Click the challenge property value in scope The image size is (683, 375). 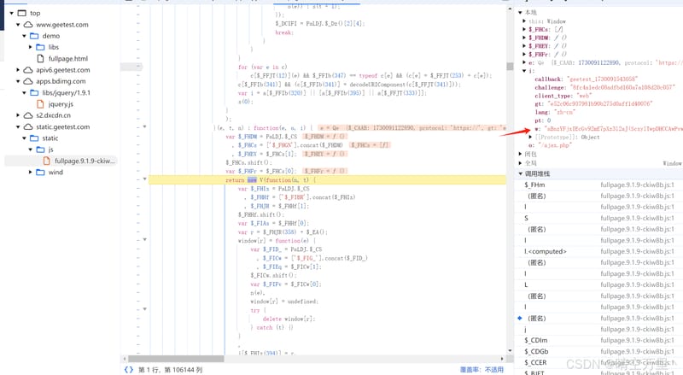[x=622, y=87]
